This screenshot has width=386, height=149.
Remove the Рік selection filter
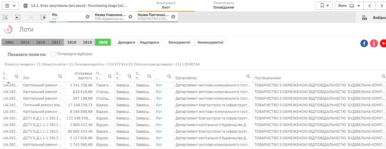[x=88, y=17]
